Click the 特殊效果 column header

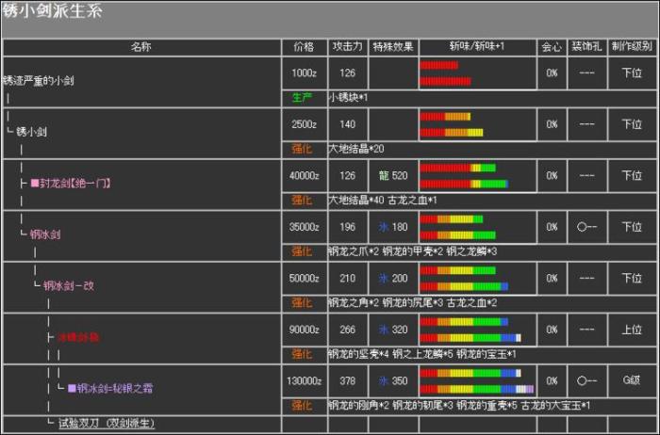pyautogui.click(x=393, y=47)
